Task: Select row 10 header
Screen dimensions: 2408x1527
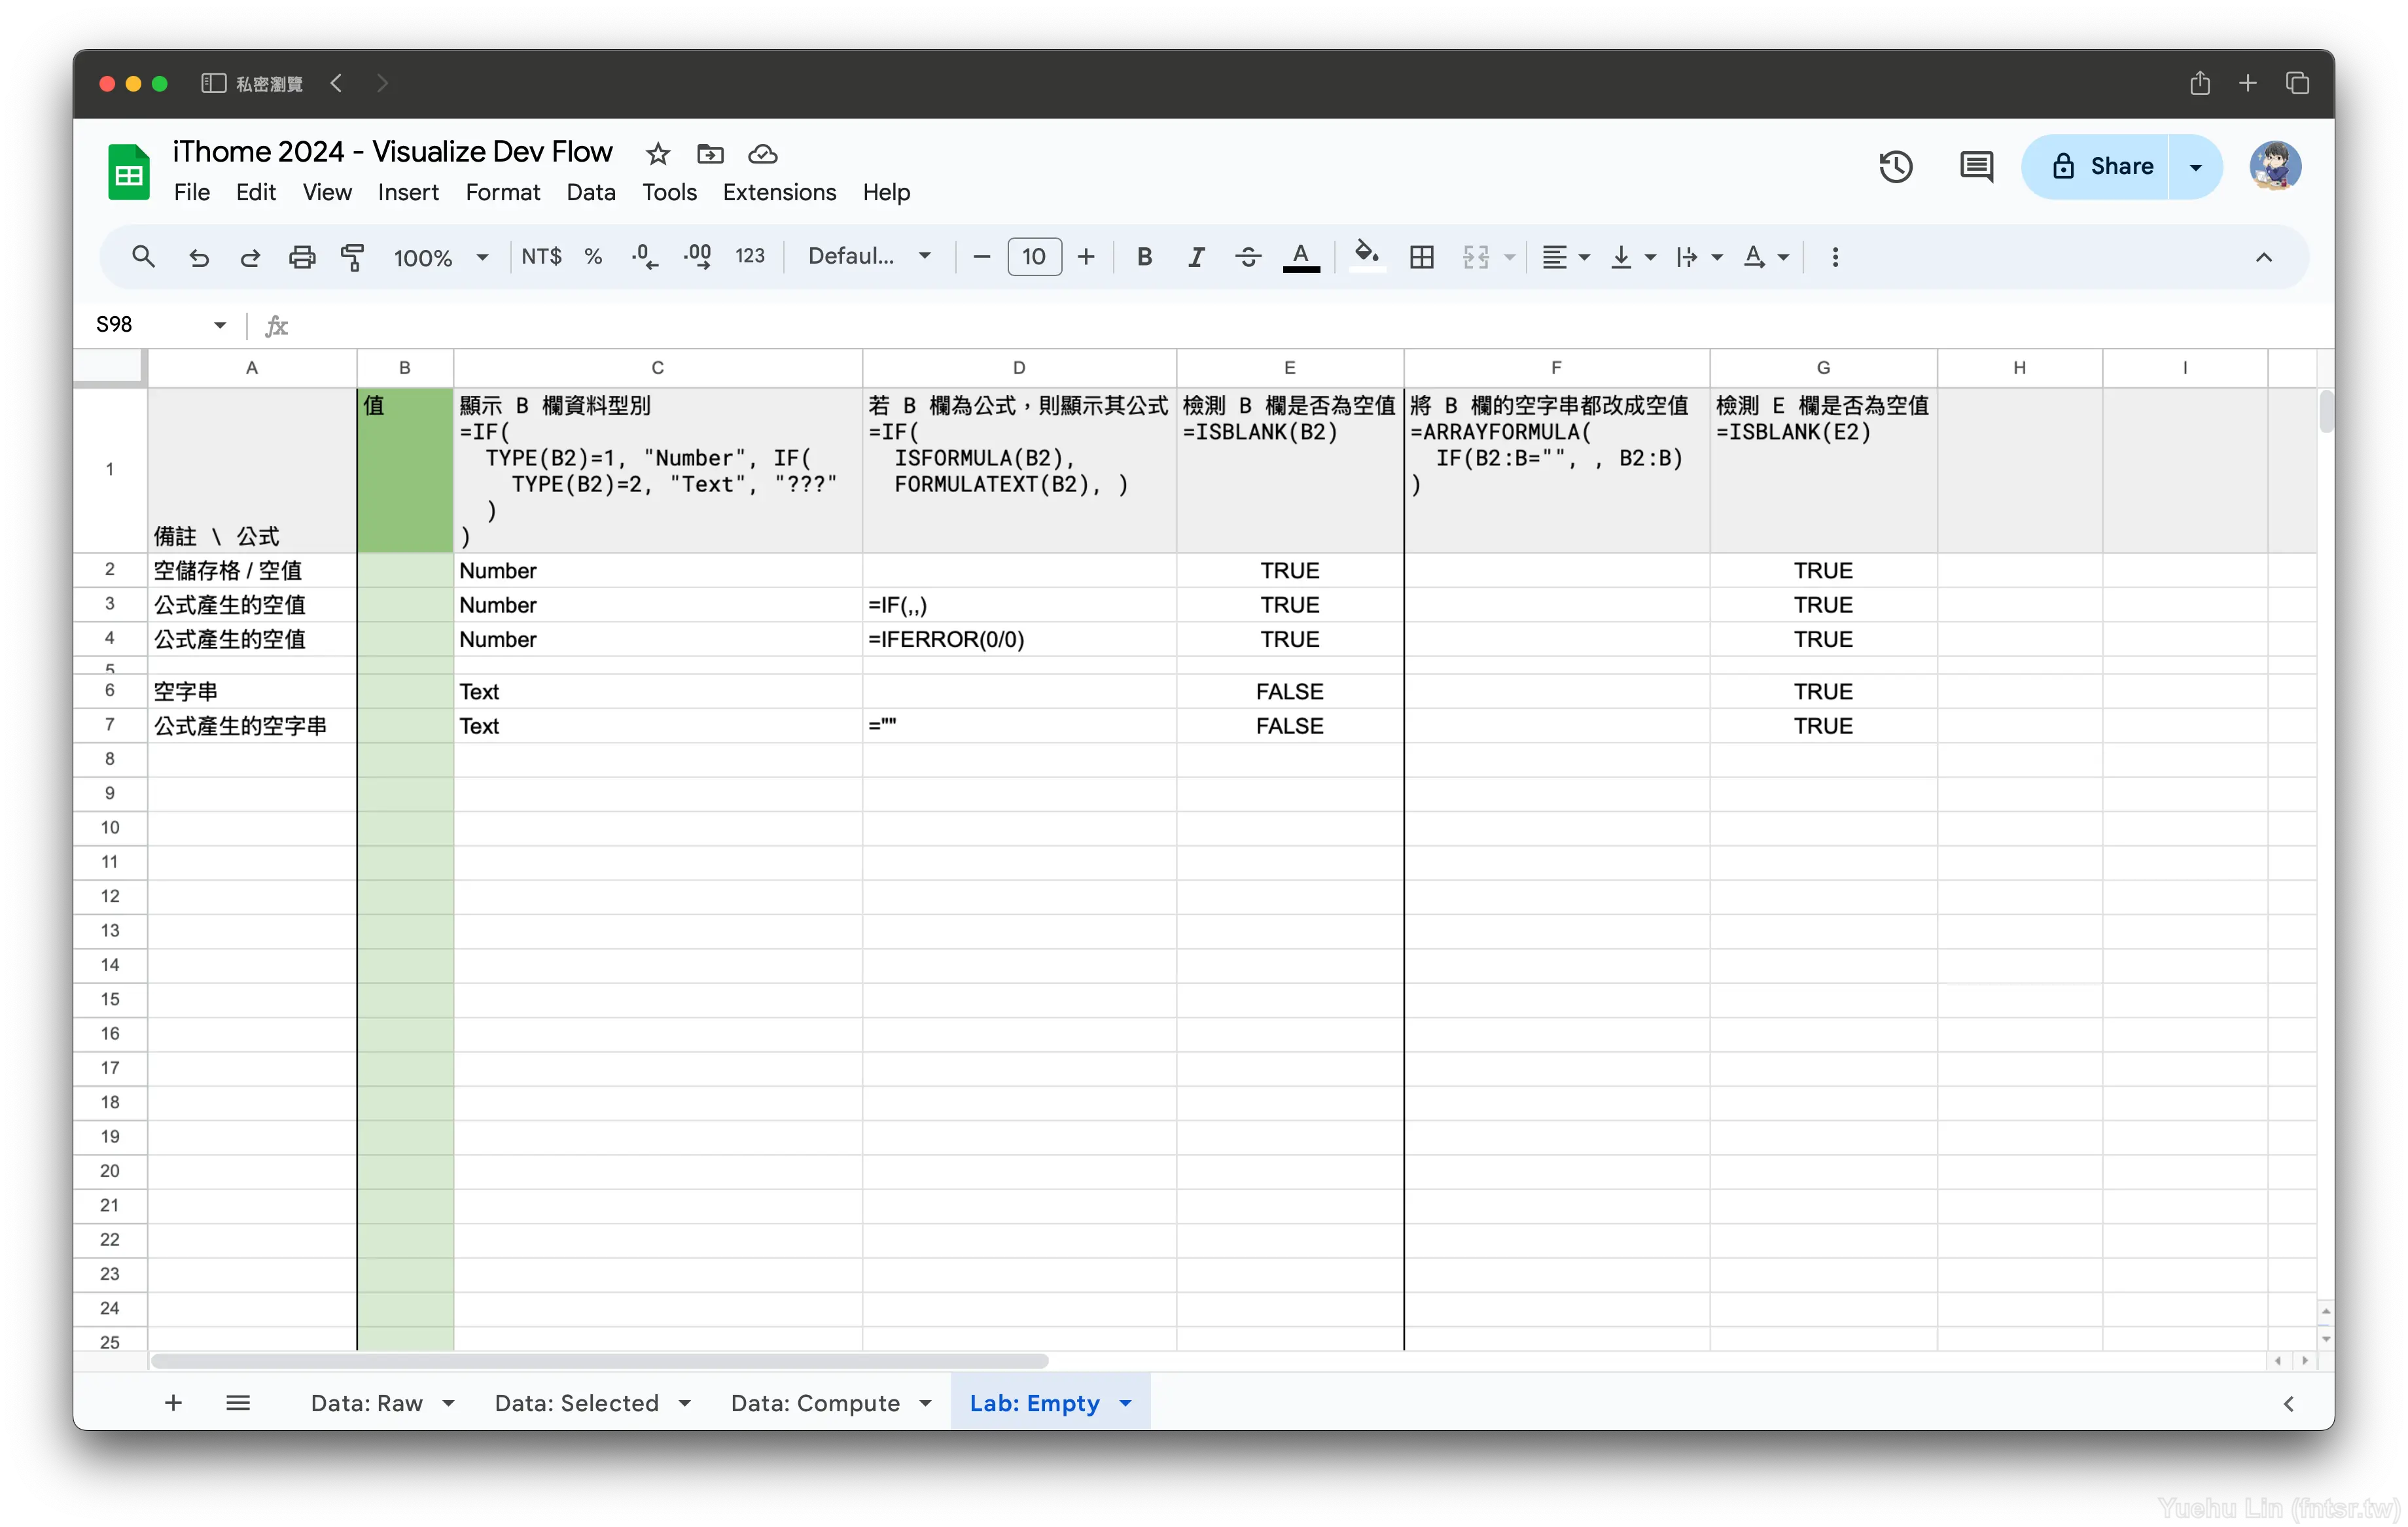Action: tap(110, 827)
